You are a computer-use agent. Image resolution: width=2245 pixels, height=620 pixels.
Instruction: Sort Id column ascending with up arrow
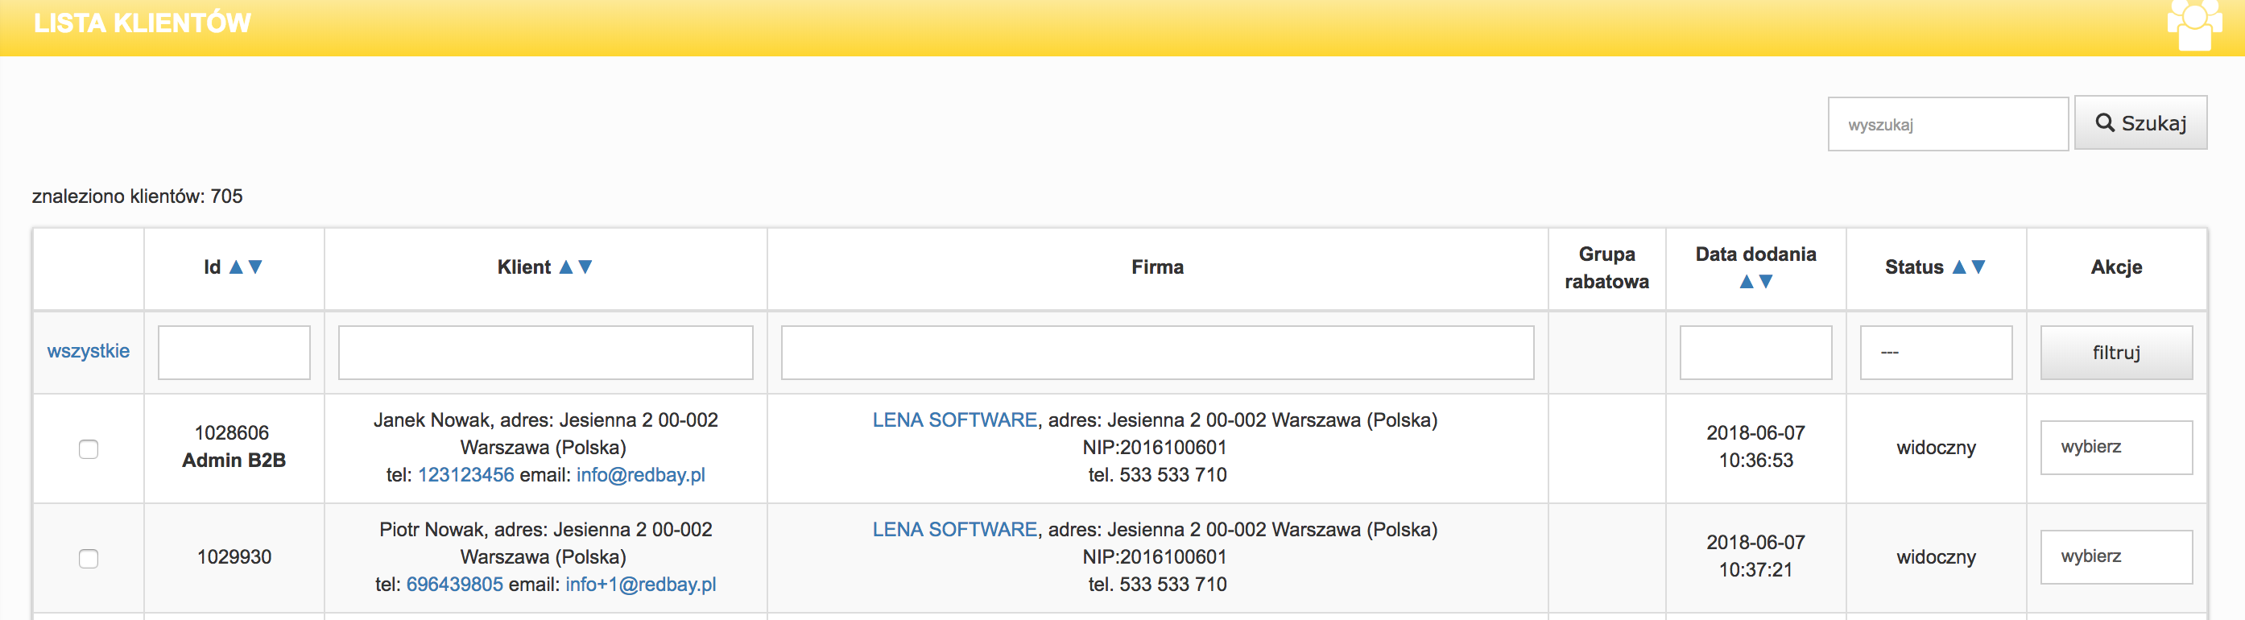point(235,267)
